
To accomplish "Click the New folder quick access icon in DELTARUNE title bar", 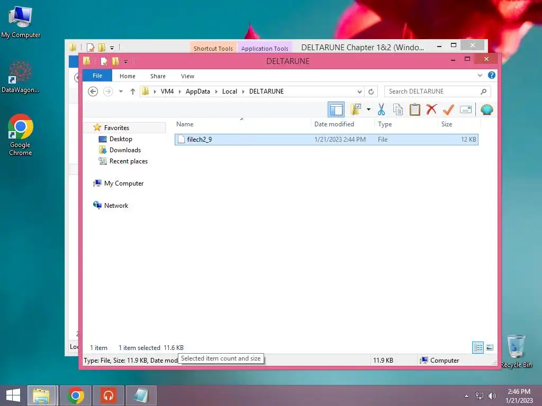I will [115, 61].
